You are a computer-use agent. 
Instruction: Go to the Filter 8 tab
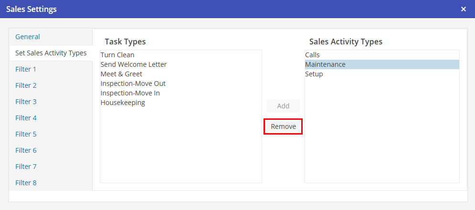click(x=26, y=183)
